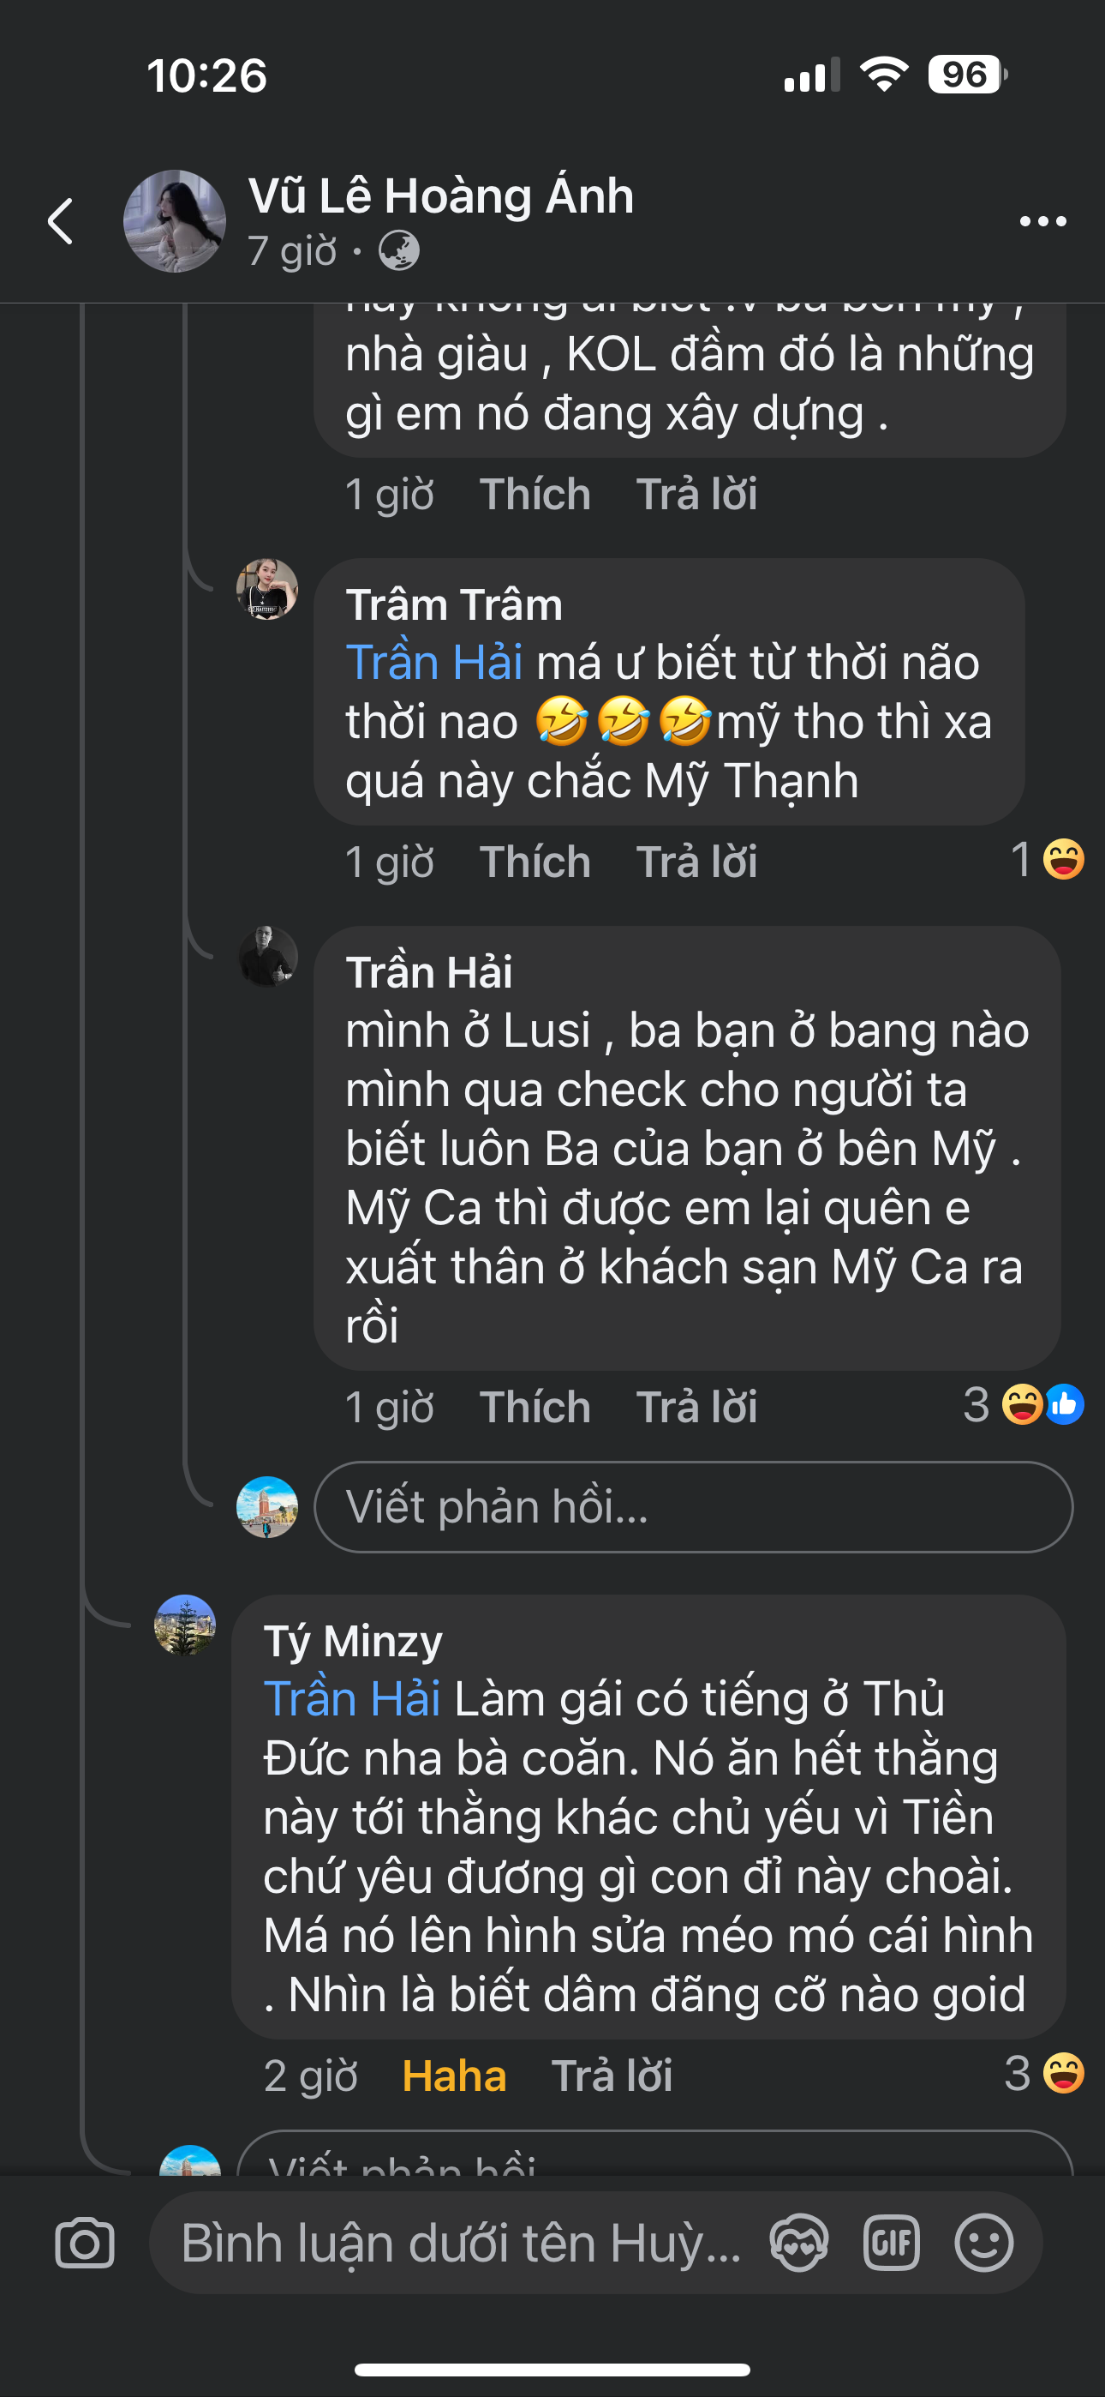The width and height of the screenshot is (1105, 2397).
Task: Toggle the Haha reaction on Tý Minzy's comment
Action: click(454, 2076)
